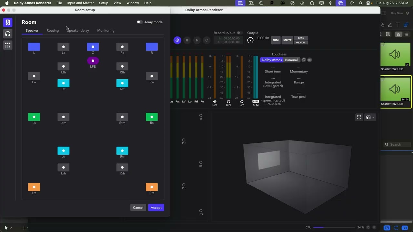This screenshot has width=413, height=232.
Task: Open macOS Control Center in menu bar
Action: tap(368, 3)
